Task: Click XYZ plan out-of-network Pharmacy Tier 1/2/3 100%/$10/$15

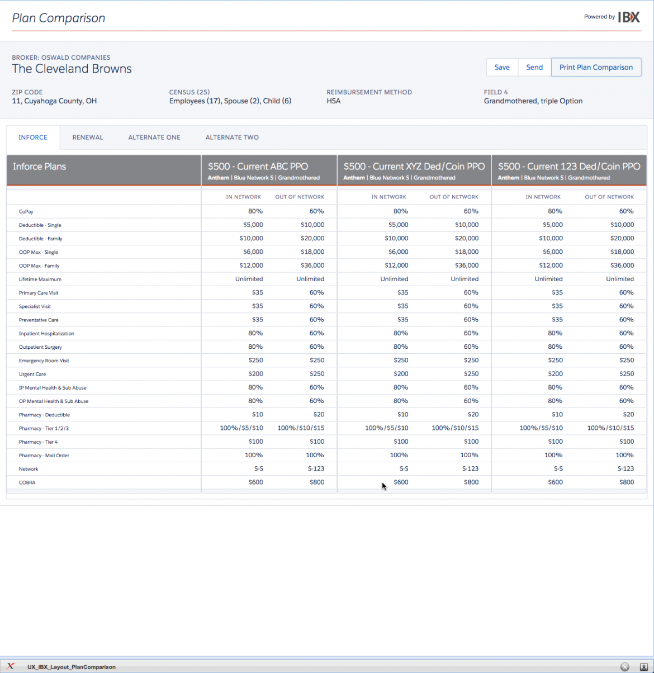Action: click(455, 428)
